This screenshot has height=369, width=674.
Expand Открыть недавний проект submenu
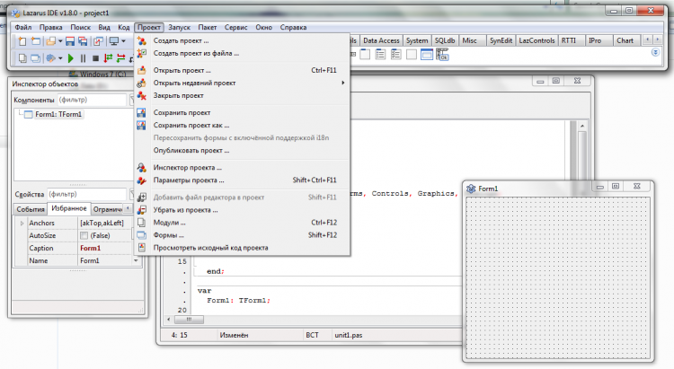[x=242, y=83]
